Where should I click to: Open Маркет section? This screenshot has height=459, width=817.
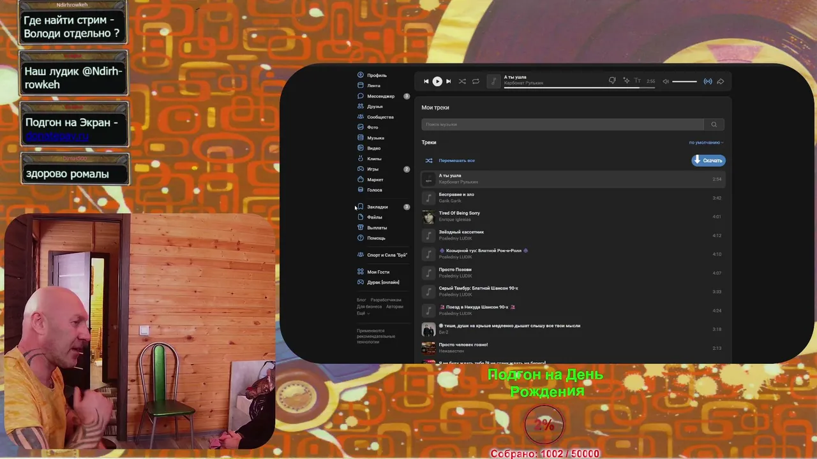[375, 180]
